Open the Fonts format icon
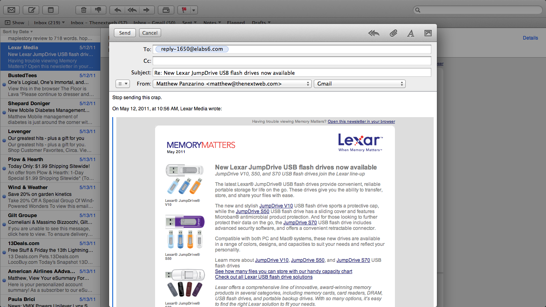This screenshot has height=307, width=546. click(410, 33)
